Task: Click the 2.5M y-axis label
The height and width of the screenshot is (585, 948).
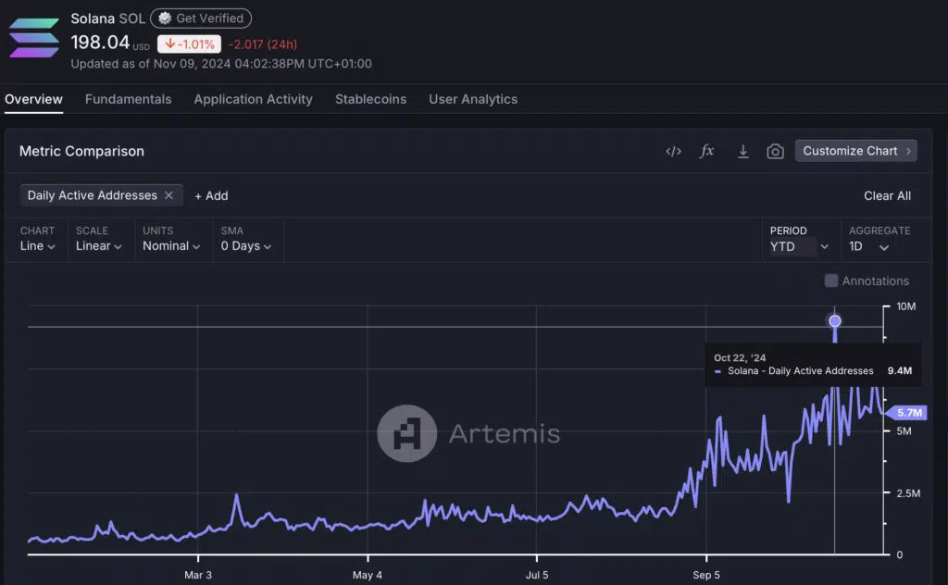Action: click(x=908, y=493)
